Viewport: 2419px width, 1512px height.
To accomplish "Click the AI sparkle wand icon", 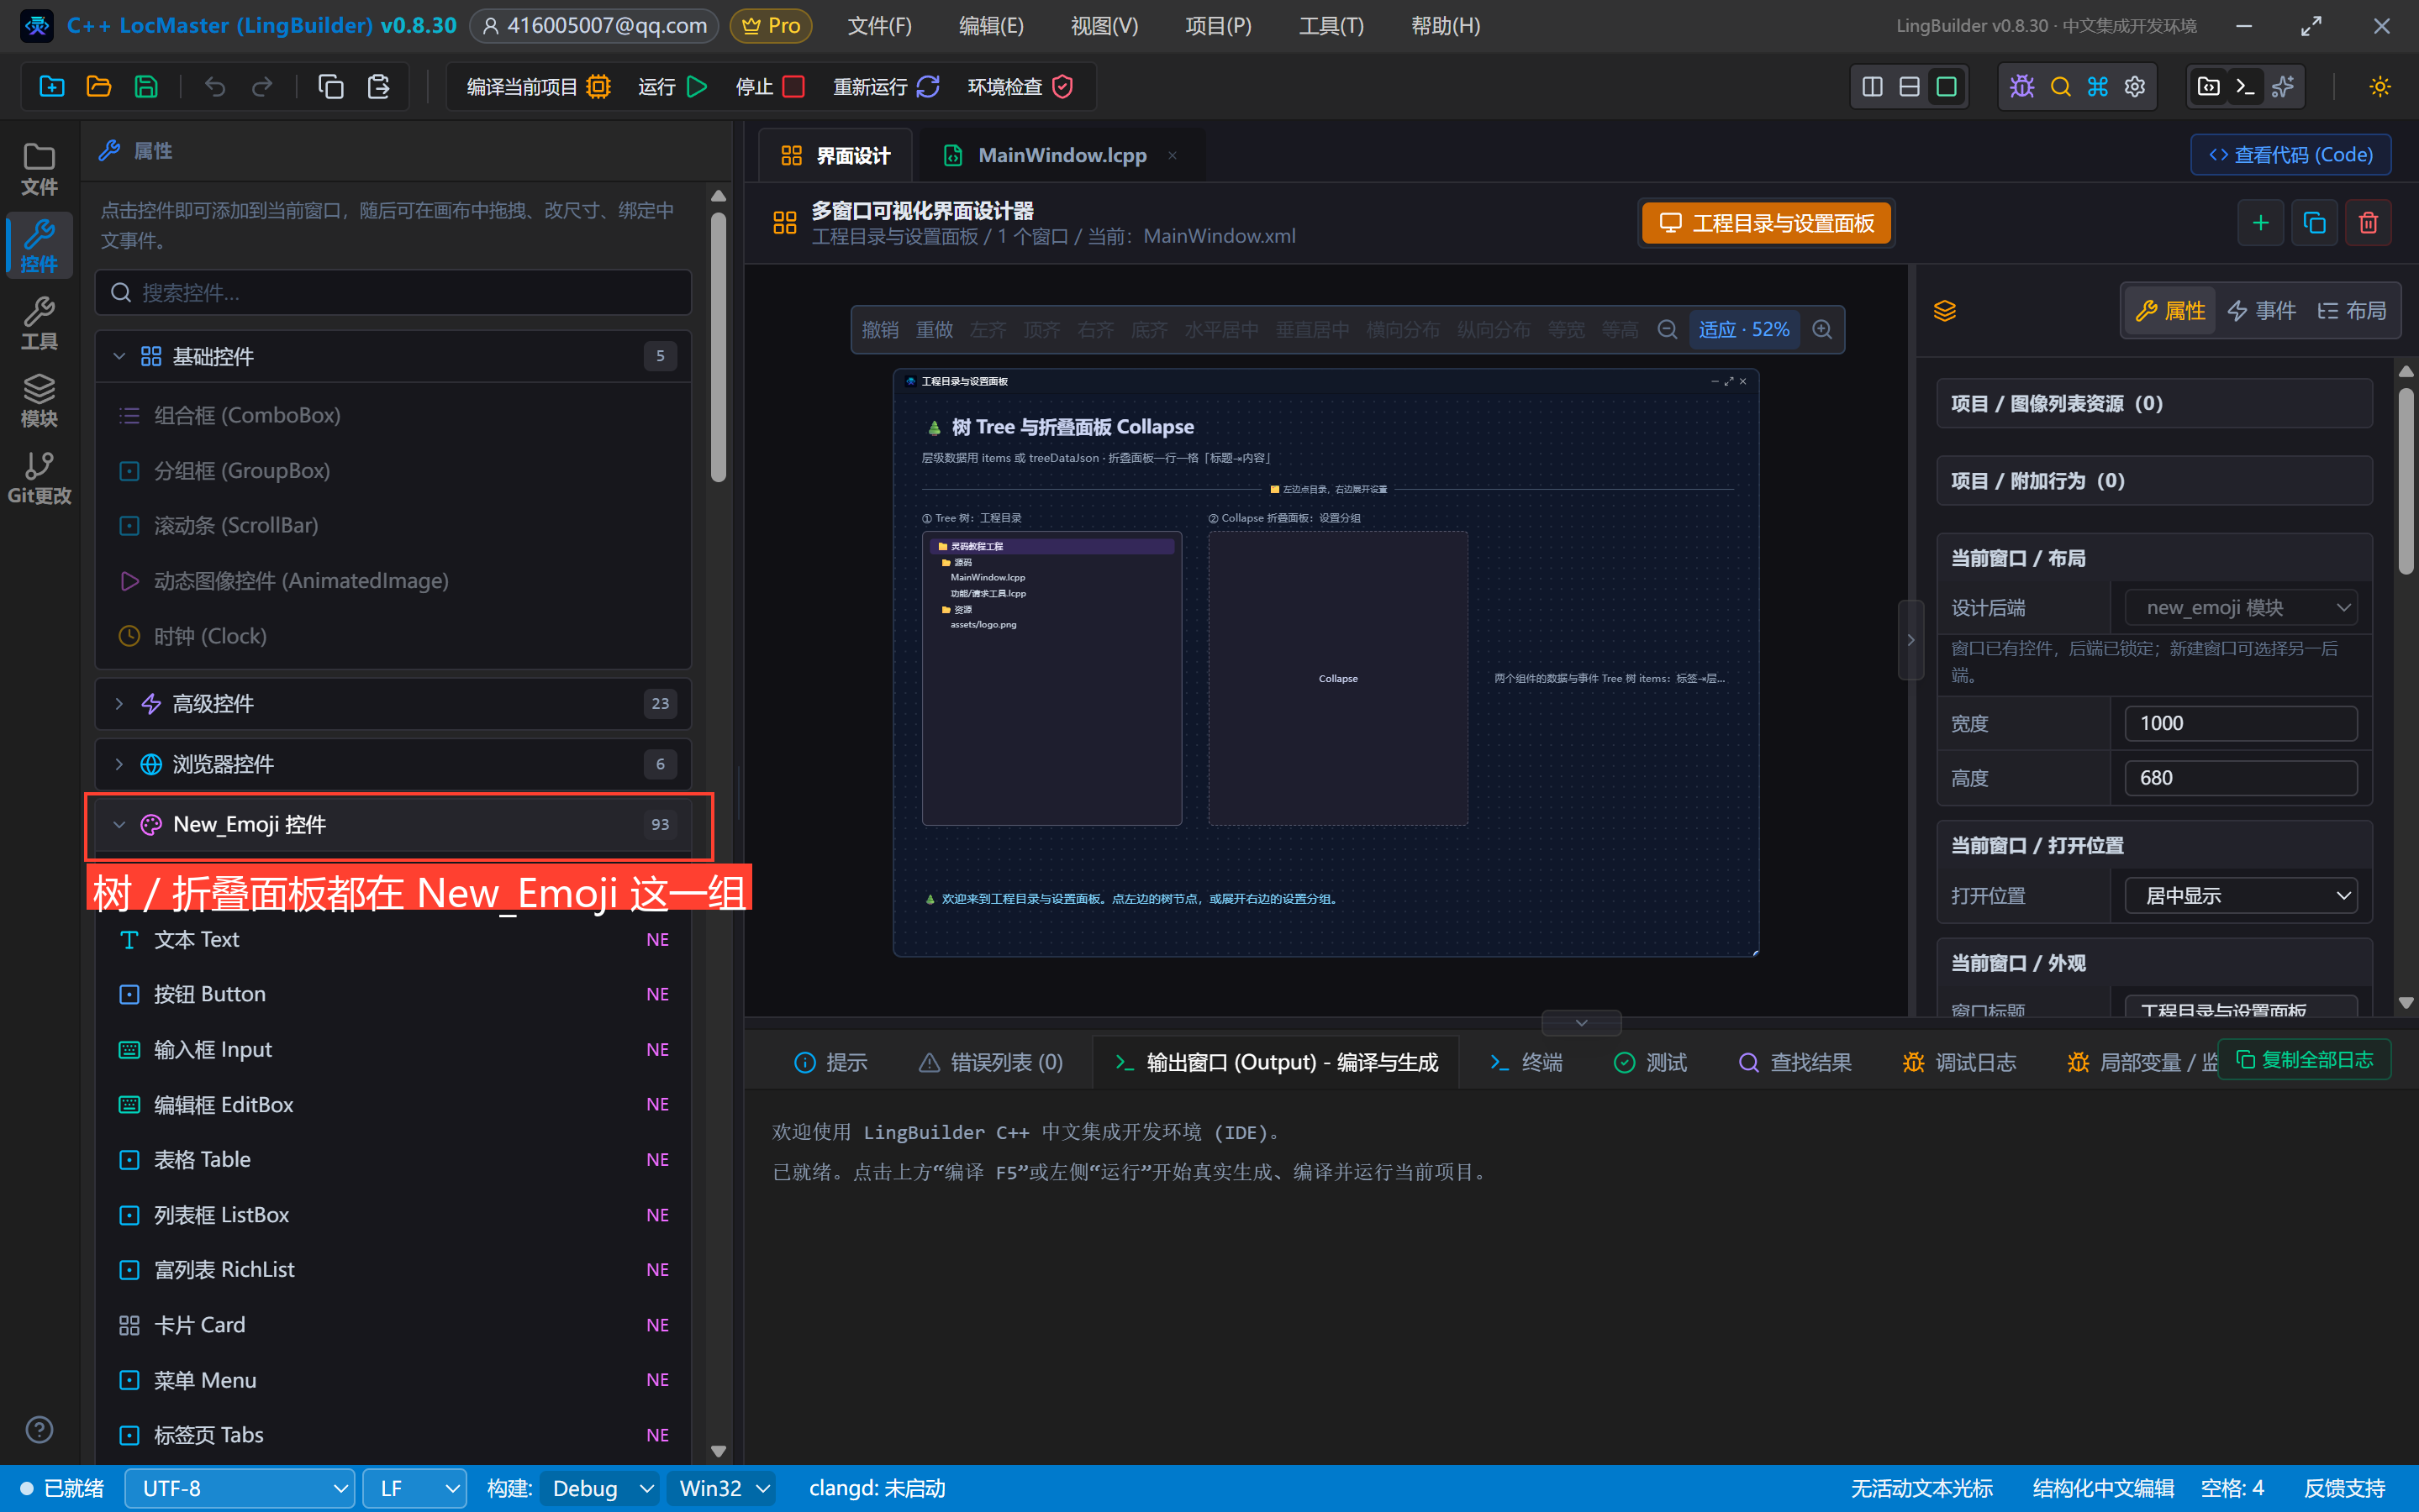I will (2283, 87).
